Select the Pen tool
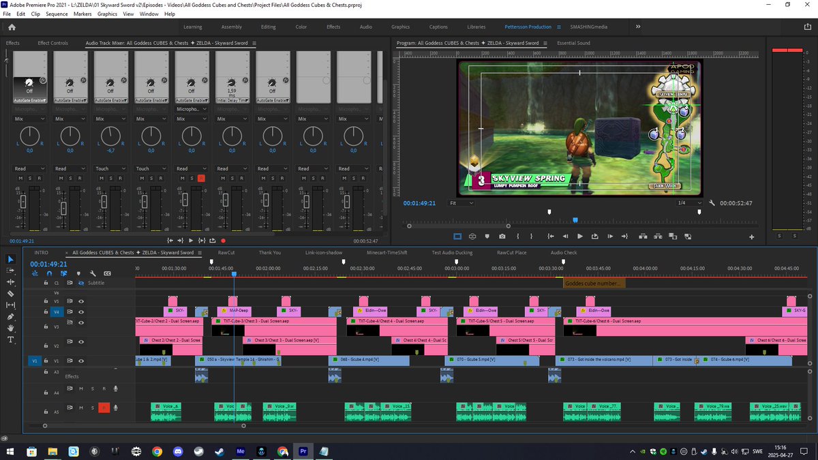The width and height of the screenshot is (818, 460). click(x=11, y=317)
